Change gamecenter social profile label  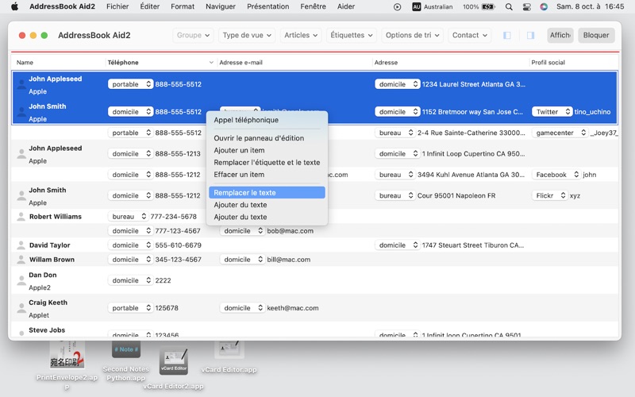coord(560,133)
